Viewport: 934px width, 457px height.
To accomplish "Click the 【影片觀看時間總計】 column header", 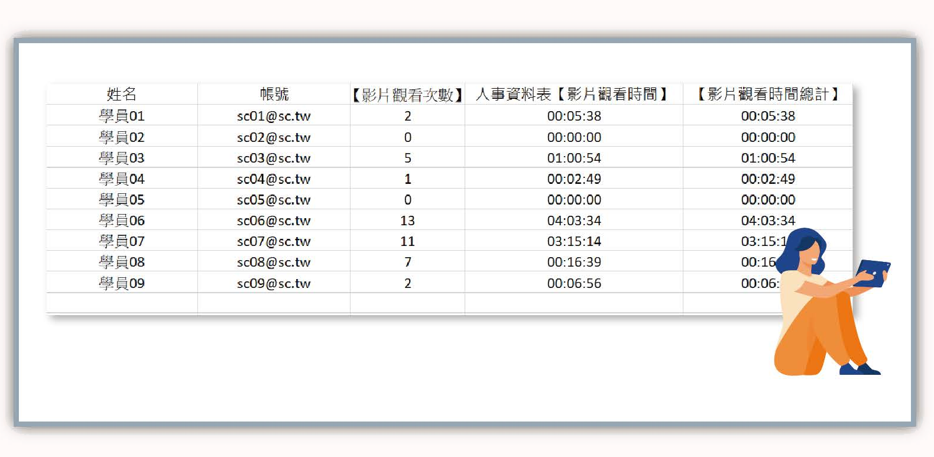I will click(768, 94).
